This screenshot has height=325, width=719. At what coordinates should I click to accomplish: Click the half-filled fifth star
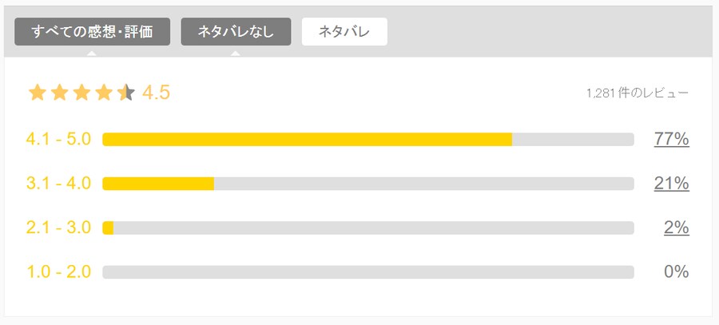[x=125, y=93]
